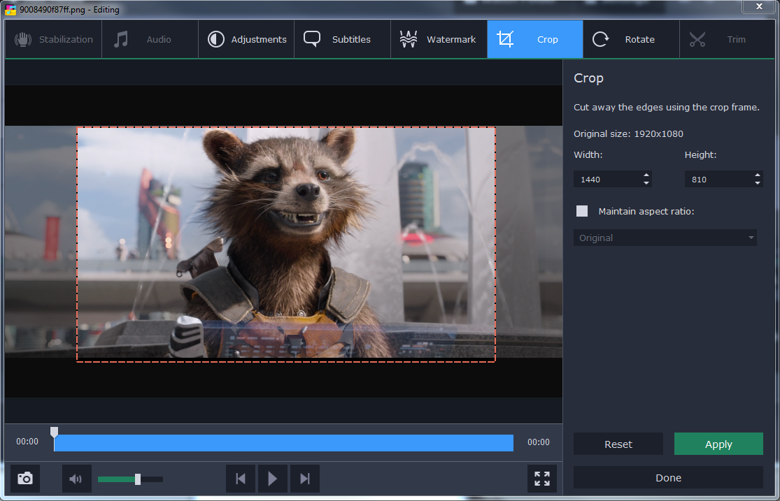The height and width of the screenshot is (501, 780).
Task: Enable Maintain aspect ratio checkbox
Action: pos(582,211)
